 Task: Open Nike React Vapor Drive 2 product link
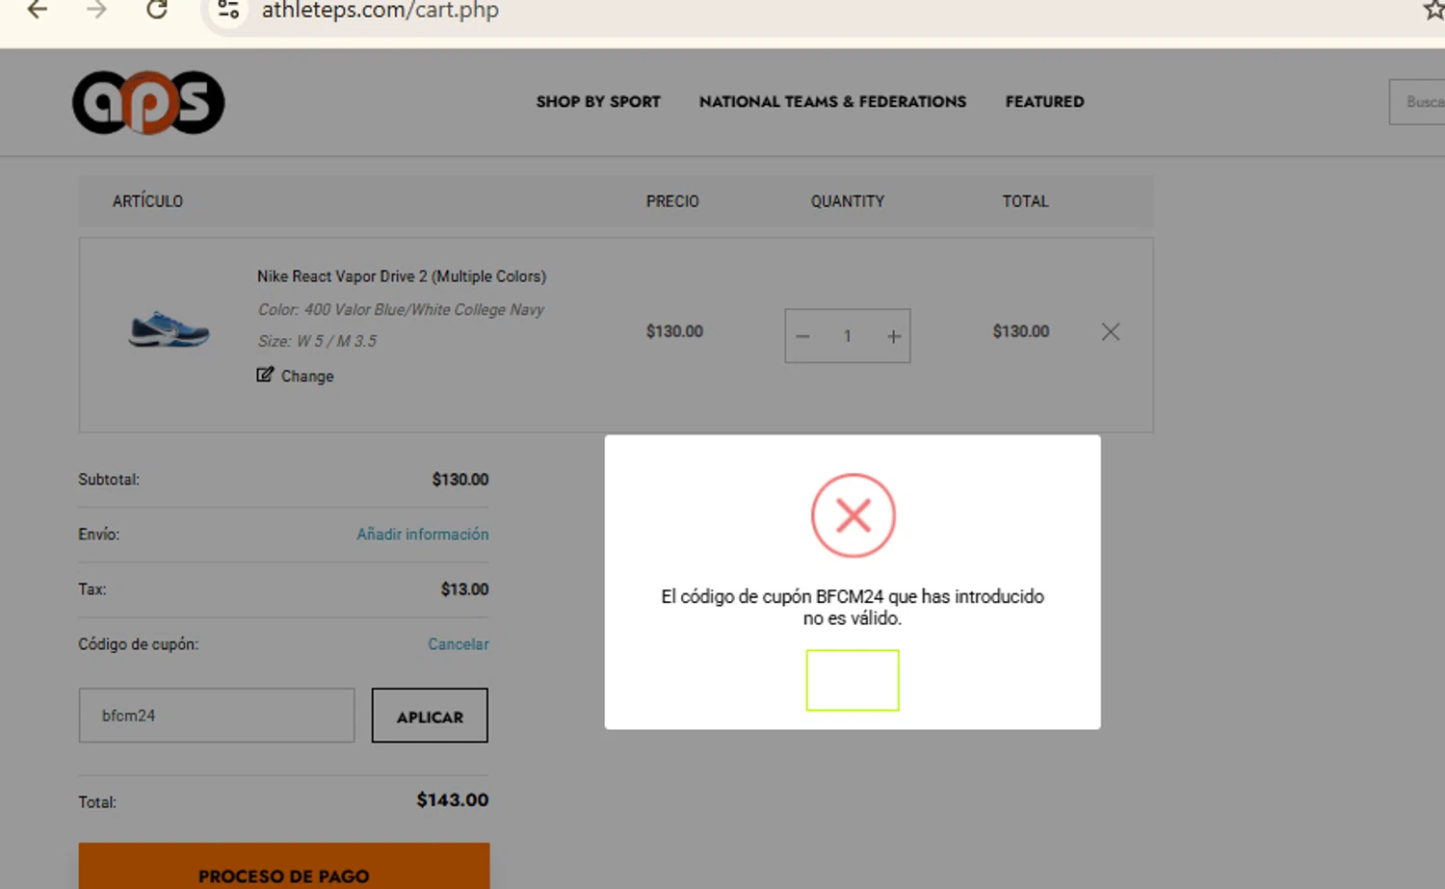pyautogui.click(x=402, y=276)
